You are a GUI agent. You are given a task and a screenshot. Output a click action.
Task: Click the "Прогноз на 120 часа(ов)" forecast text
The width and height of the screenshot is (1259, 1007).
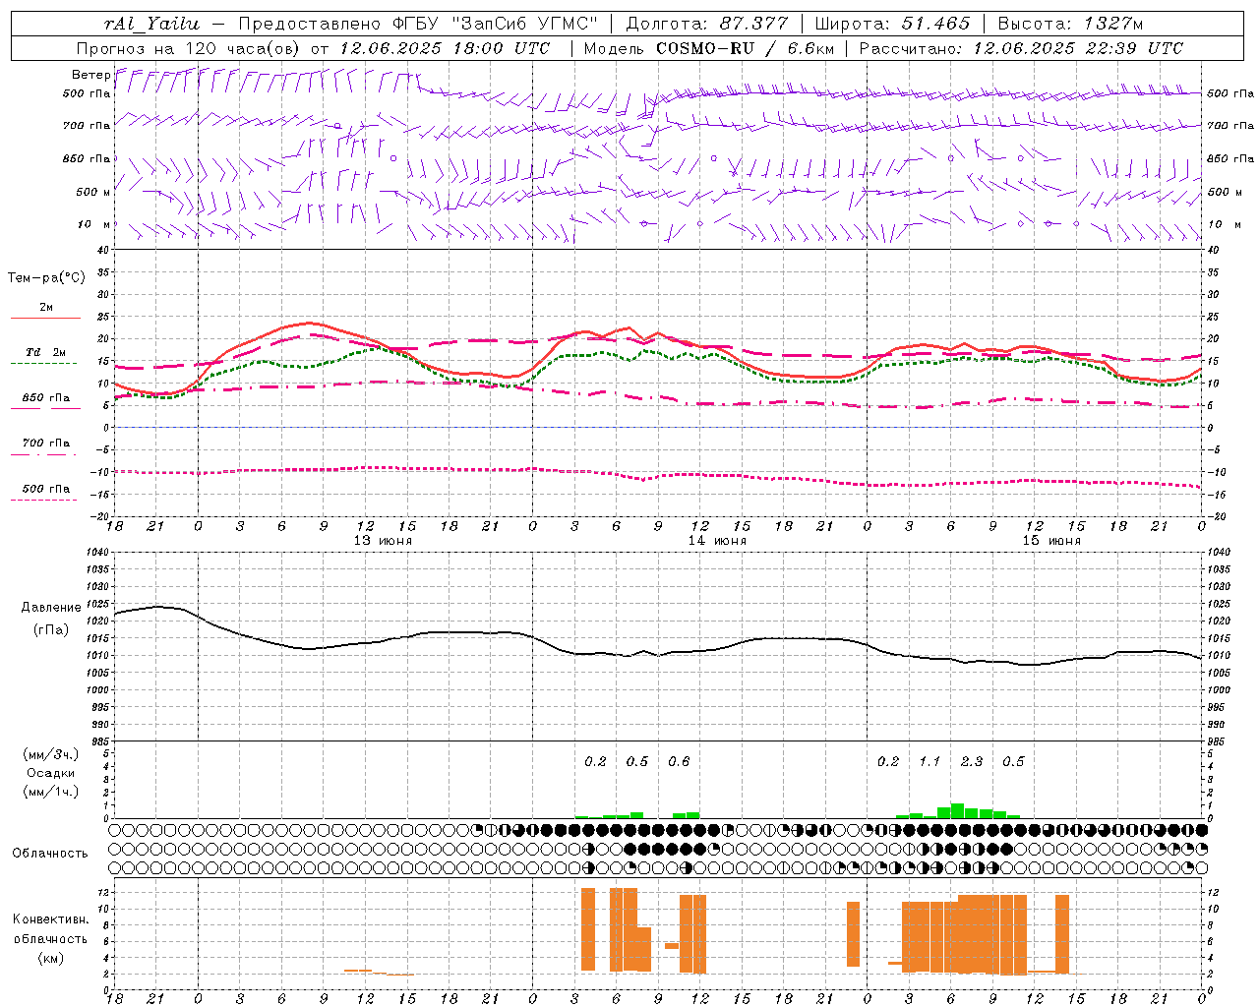coord(190,48)
